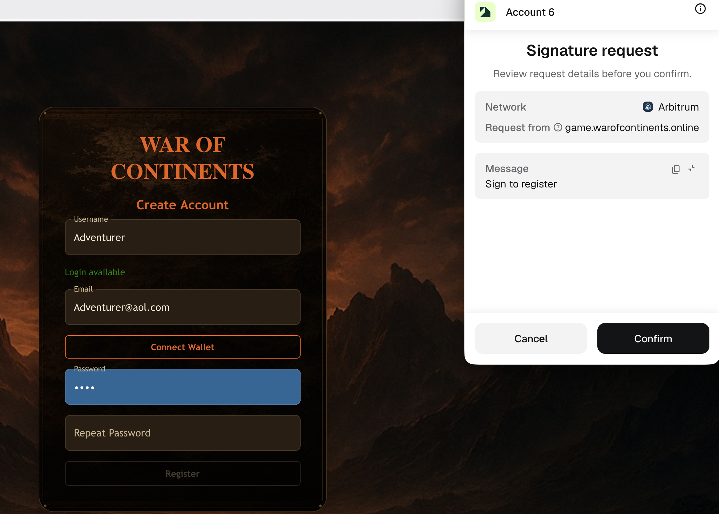Click the 'Message' label in wallet popup

(x=507, y=169)
